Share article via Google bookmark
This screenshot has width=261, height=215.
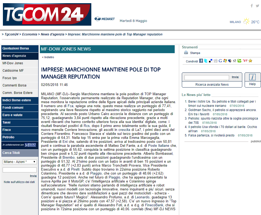point(220,61)
